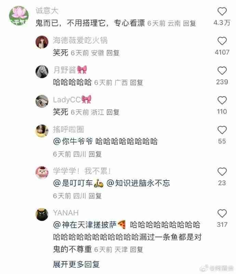
Task: Like 月野酱's reply with 239 likes
Action: click(x=222, y=71)
